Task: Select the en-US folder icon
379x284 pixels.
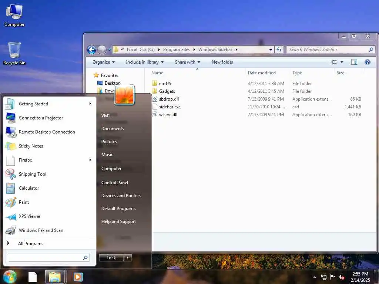Action: 155,84
